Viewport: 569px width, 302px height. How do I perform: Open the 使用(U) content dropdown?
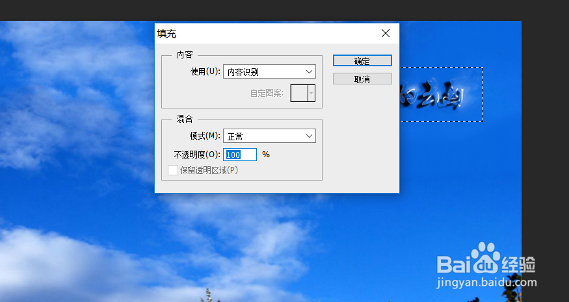pyautogui.click(x=269, y=72)
